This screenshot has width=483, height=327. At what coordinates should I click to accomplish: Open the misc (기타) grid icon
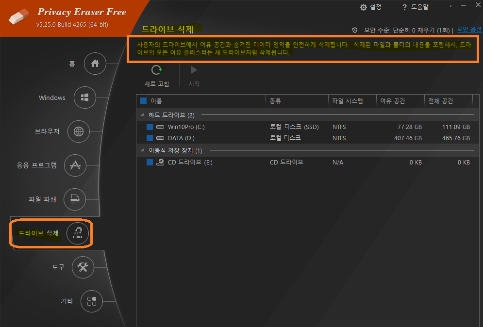pyautogui.click(x=91, y=301)
